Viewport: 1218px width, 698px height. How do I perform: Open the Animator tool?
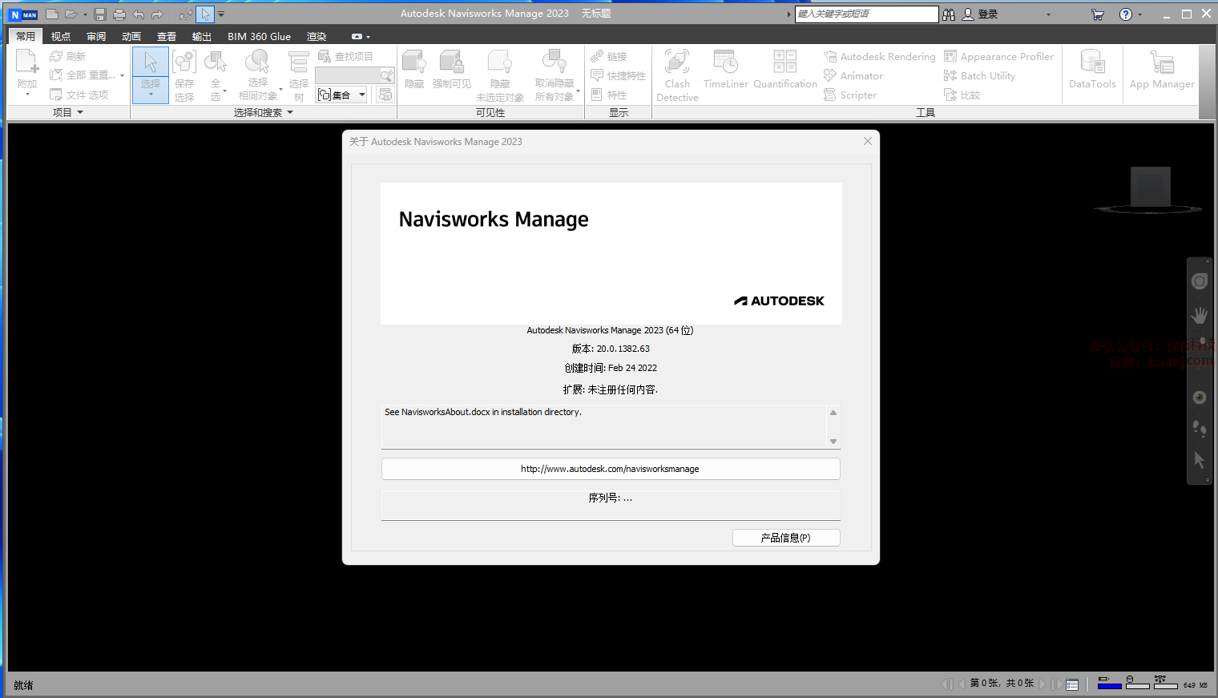pos(853,76)
